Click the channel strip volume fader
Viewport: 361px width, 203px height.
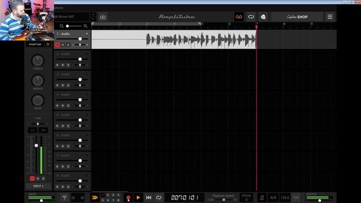click(x=36, y=145)
